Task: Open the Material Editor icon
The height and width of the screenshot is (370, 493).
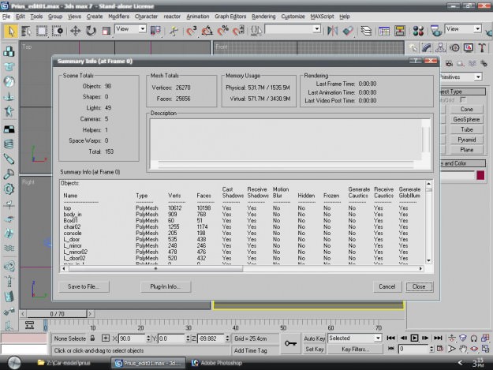Action: pyautogui.click(x=418, y=31)
